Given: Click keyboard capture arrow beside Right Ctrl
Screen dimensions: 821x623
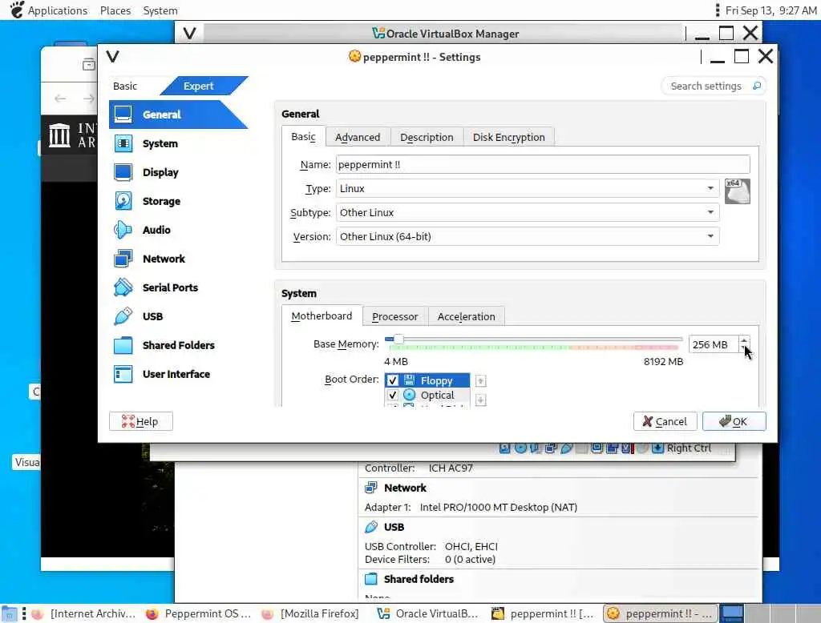Looking at the screenshot, I should 657,448.
